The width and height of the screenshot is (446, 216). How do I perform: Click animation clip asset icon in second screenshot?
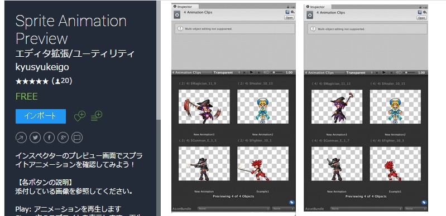[310, 15]
